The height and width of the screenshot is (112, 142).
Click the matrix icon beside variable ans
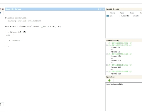[107, 16]
